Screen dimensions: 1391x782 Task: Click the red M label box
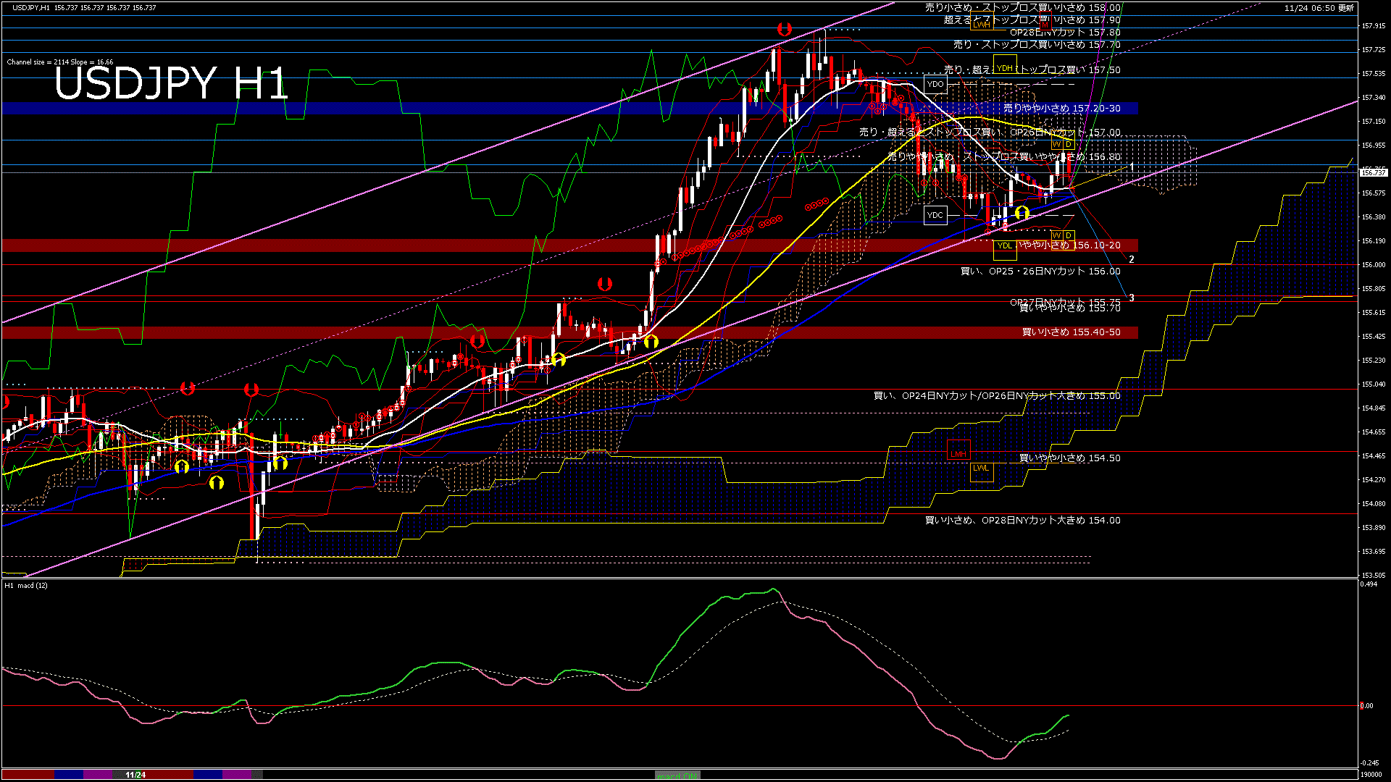(x=1044, y=24)
